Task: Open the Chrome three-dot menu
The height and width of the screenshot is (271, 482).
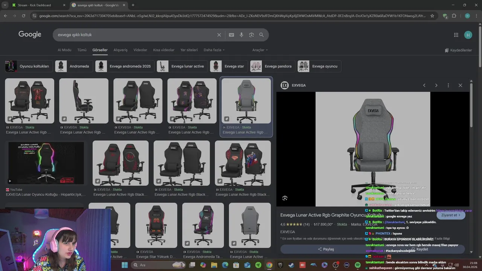Action: pos(476,16)
